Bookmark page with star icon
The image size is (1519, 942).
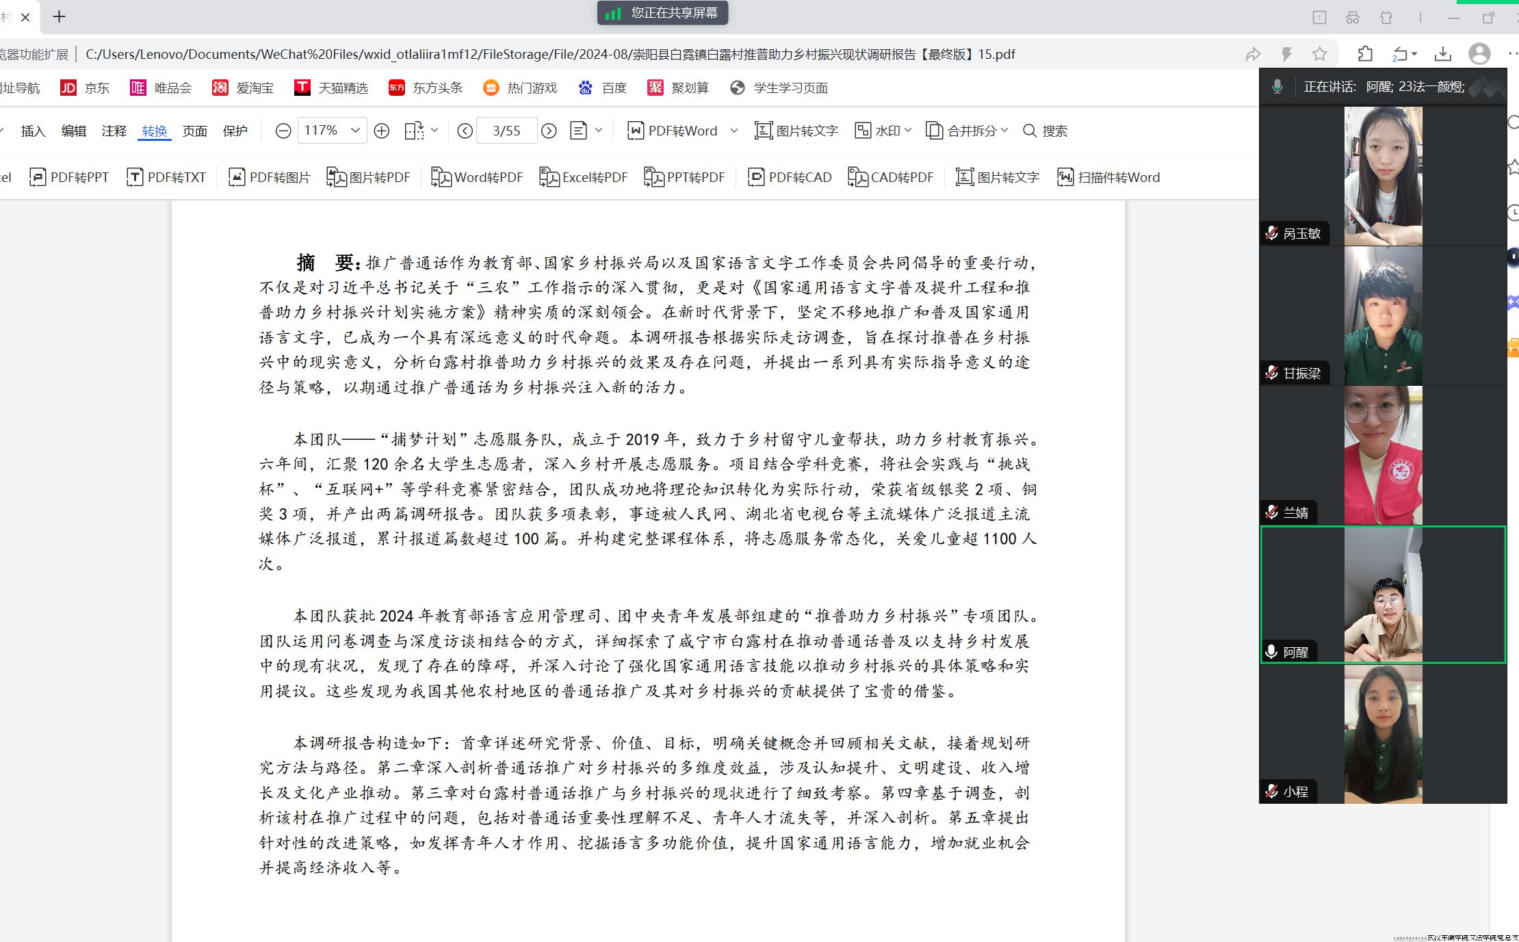1319,54
